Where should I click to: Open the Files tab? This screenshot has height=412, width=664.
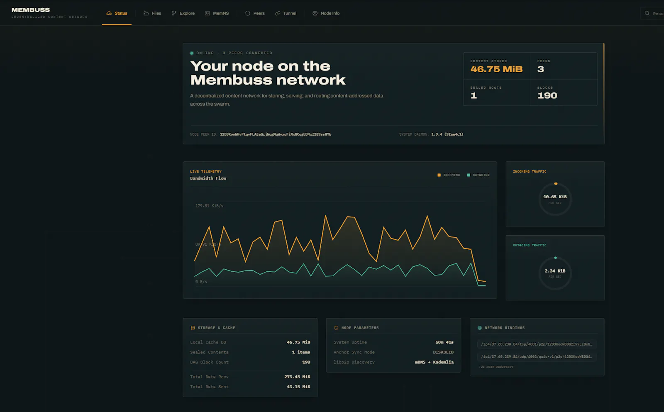tap(152, 13)
